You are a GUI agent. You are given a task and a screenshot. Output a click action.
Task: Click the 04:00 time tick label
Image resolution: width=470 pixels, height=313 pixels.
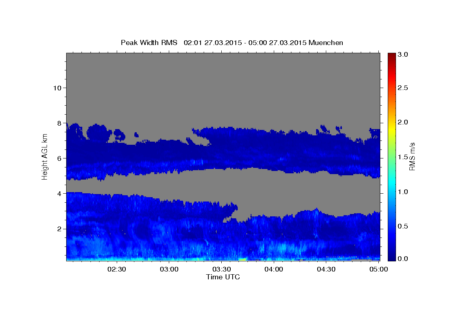[274, 269]
